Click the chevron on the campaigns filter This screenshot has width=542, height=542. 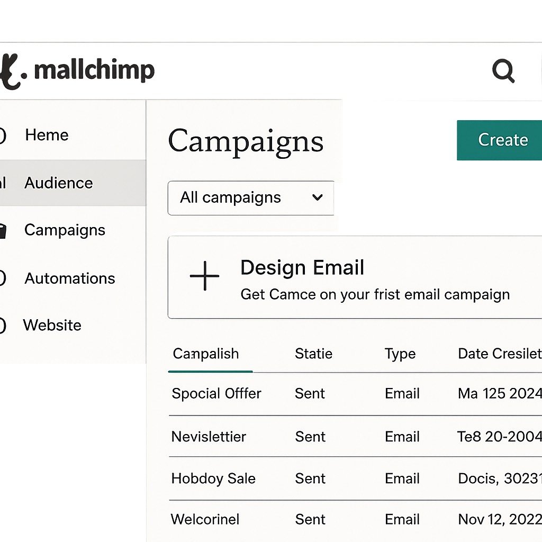point(318,198)
